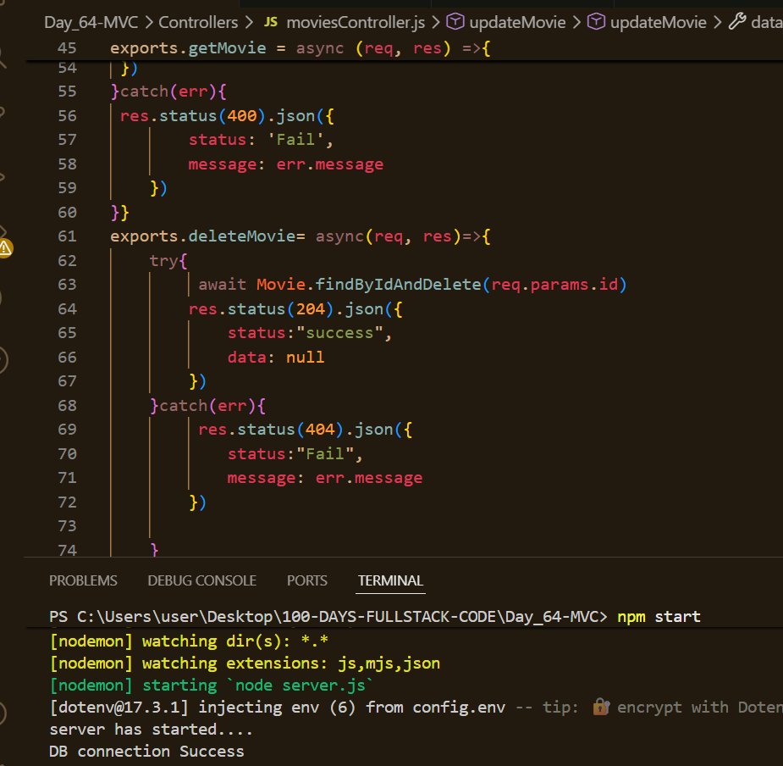Click status code 204 in line 64
The height and width of the screenshot is (766, 783).
311,309
